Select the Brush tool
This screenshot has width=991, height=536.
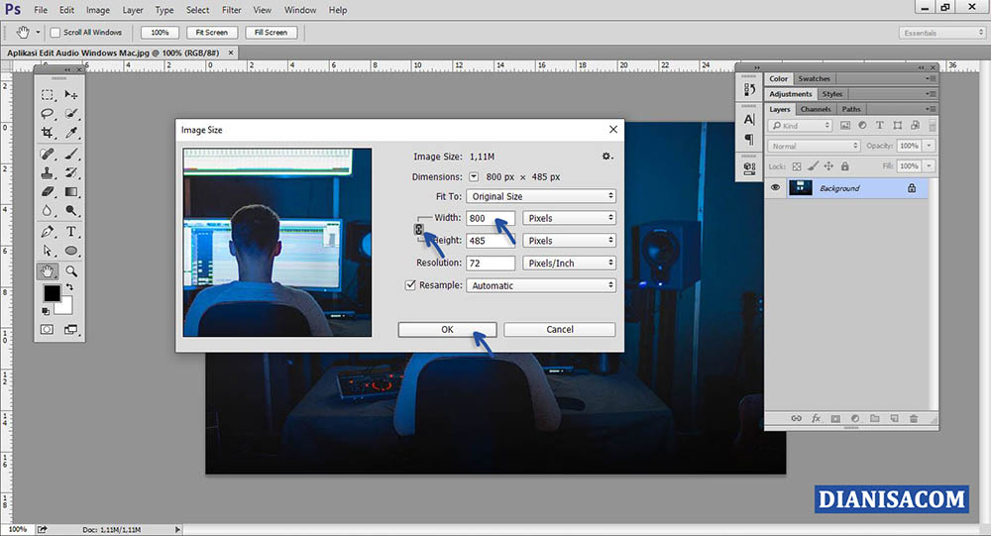(x=70, y=154)
